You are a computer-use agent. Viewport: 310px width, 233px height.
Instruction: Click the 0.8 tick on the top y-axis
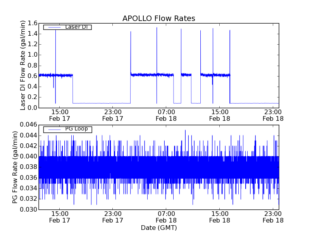(x=32, y=66)
